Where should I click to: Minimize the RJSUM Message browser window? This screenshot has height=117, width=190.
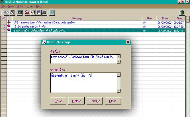coord(179,2)
